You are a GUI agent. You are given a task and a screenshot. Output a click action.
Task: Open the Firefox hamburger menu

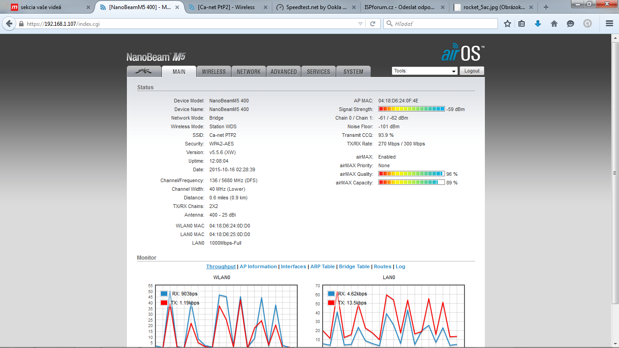point(609,24)
